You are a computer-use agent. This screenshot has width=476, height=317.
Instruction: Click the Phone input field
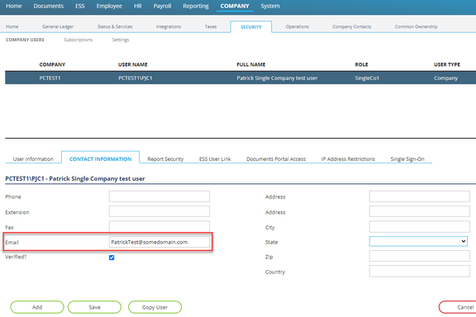159,196
